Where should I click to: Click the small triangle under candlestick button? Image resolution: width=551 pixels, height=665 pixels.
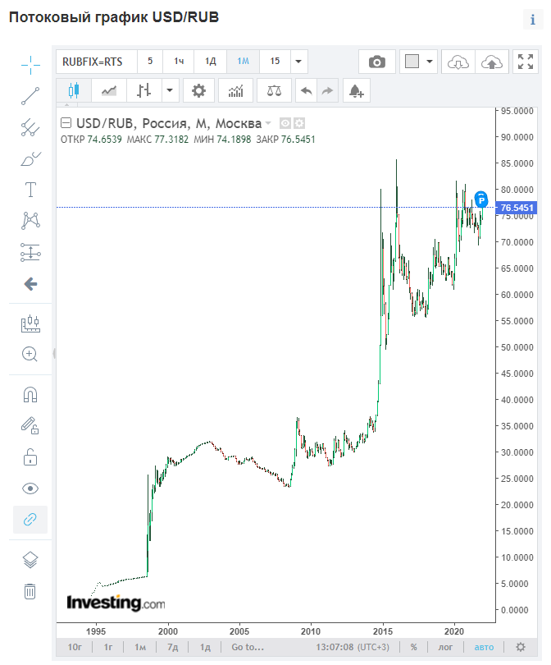tap(67, 104)
